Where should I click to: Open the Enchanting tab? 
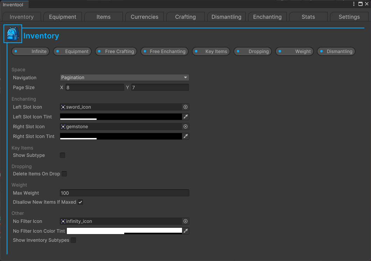[x=267, y=17]
